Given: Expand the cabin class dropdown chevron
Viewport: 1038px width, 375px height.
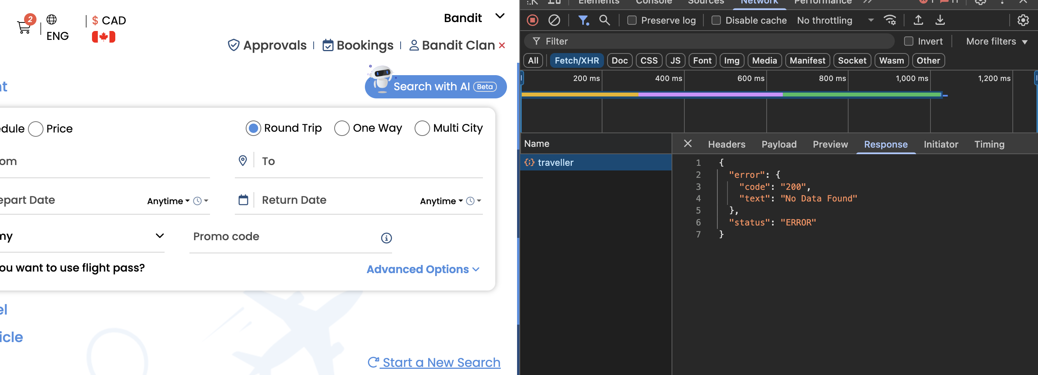Looking at the screenshot, I should [x=160, y=236].
